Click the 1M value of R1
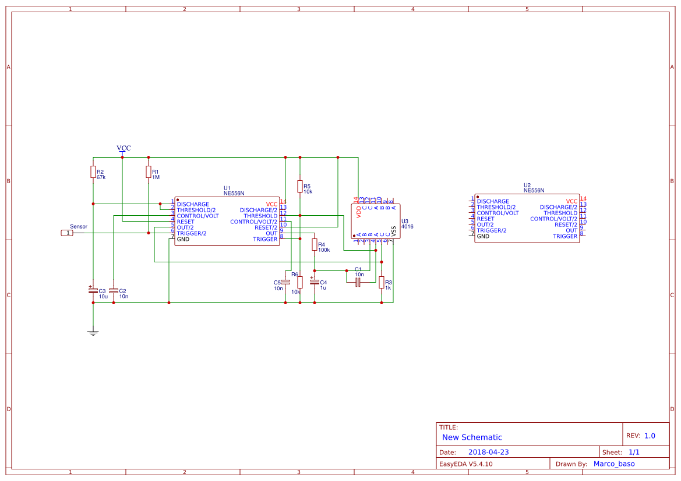Viewport: 681px width, 481px height. coord(156,177)
